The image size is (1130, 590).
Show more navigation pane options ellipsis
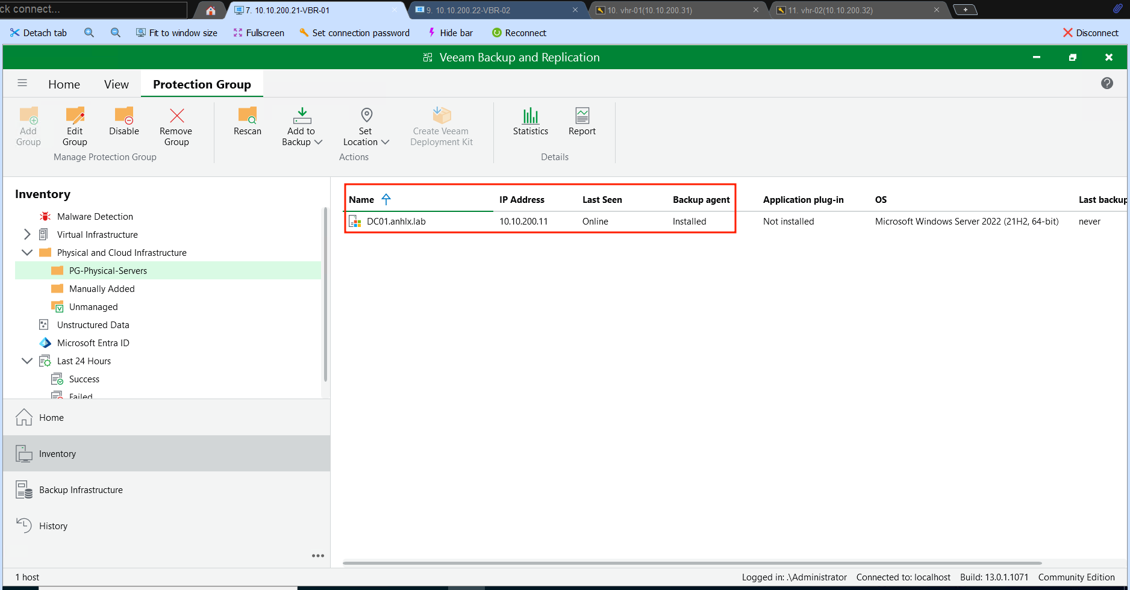coord(318,556)
